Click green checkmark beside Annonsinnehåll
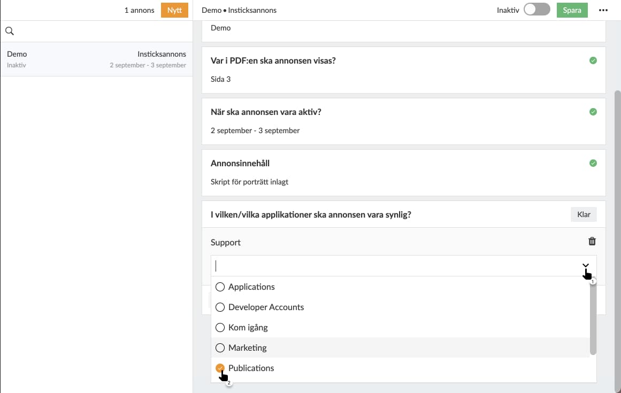Viewport: 621px width, 393px height. (x=593, y=164)
